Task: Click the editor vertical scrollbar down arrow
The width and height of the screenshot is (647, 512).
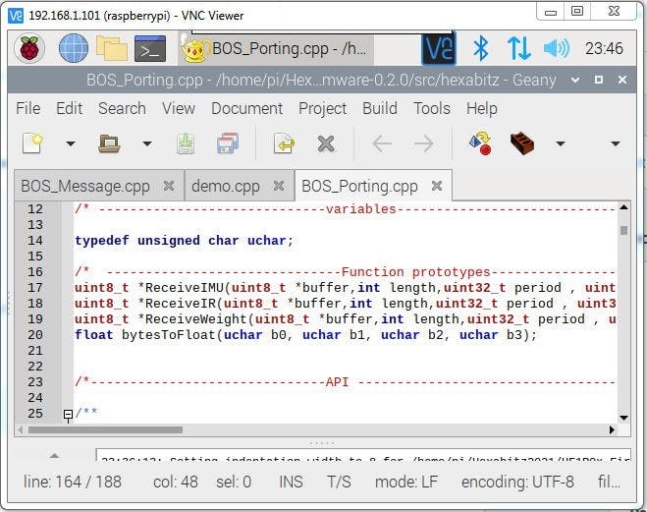Action: [623, 418]
